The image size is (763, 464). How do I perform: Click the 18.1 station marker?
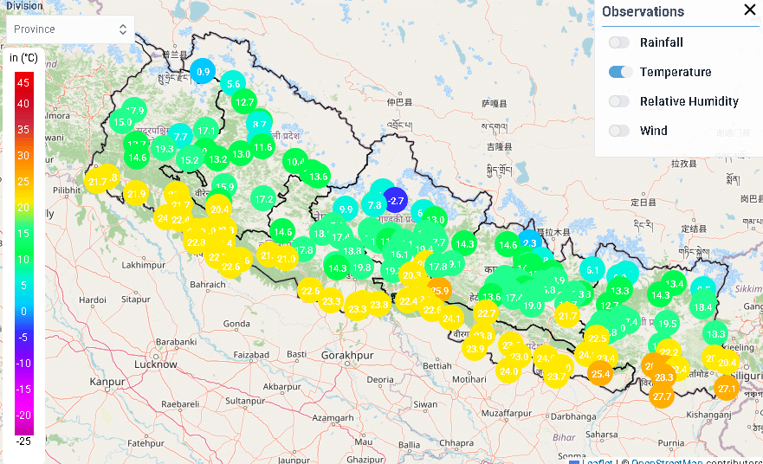(321, 233)
